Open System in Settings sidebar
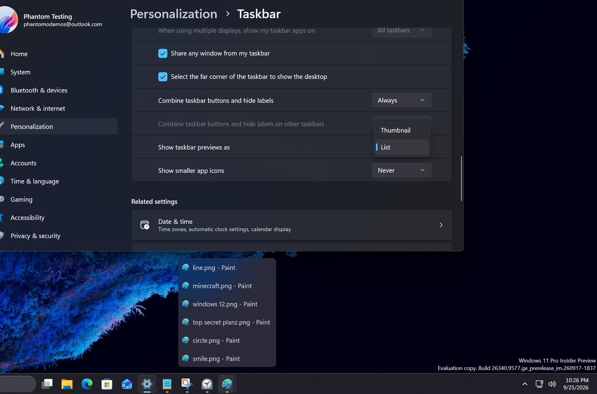The image size is (597, 394). pos(59,72)
